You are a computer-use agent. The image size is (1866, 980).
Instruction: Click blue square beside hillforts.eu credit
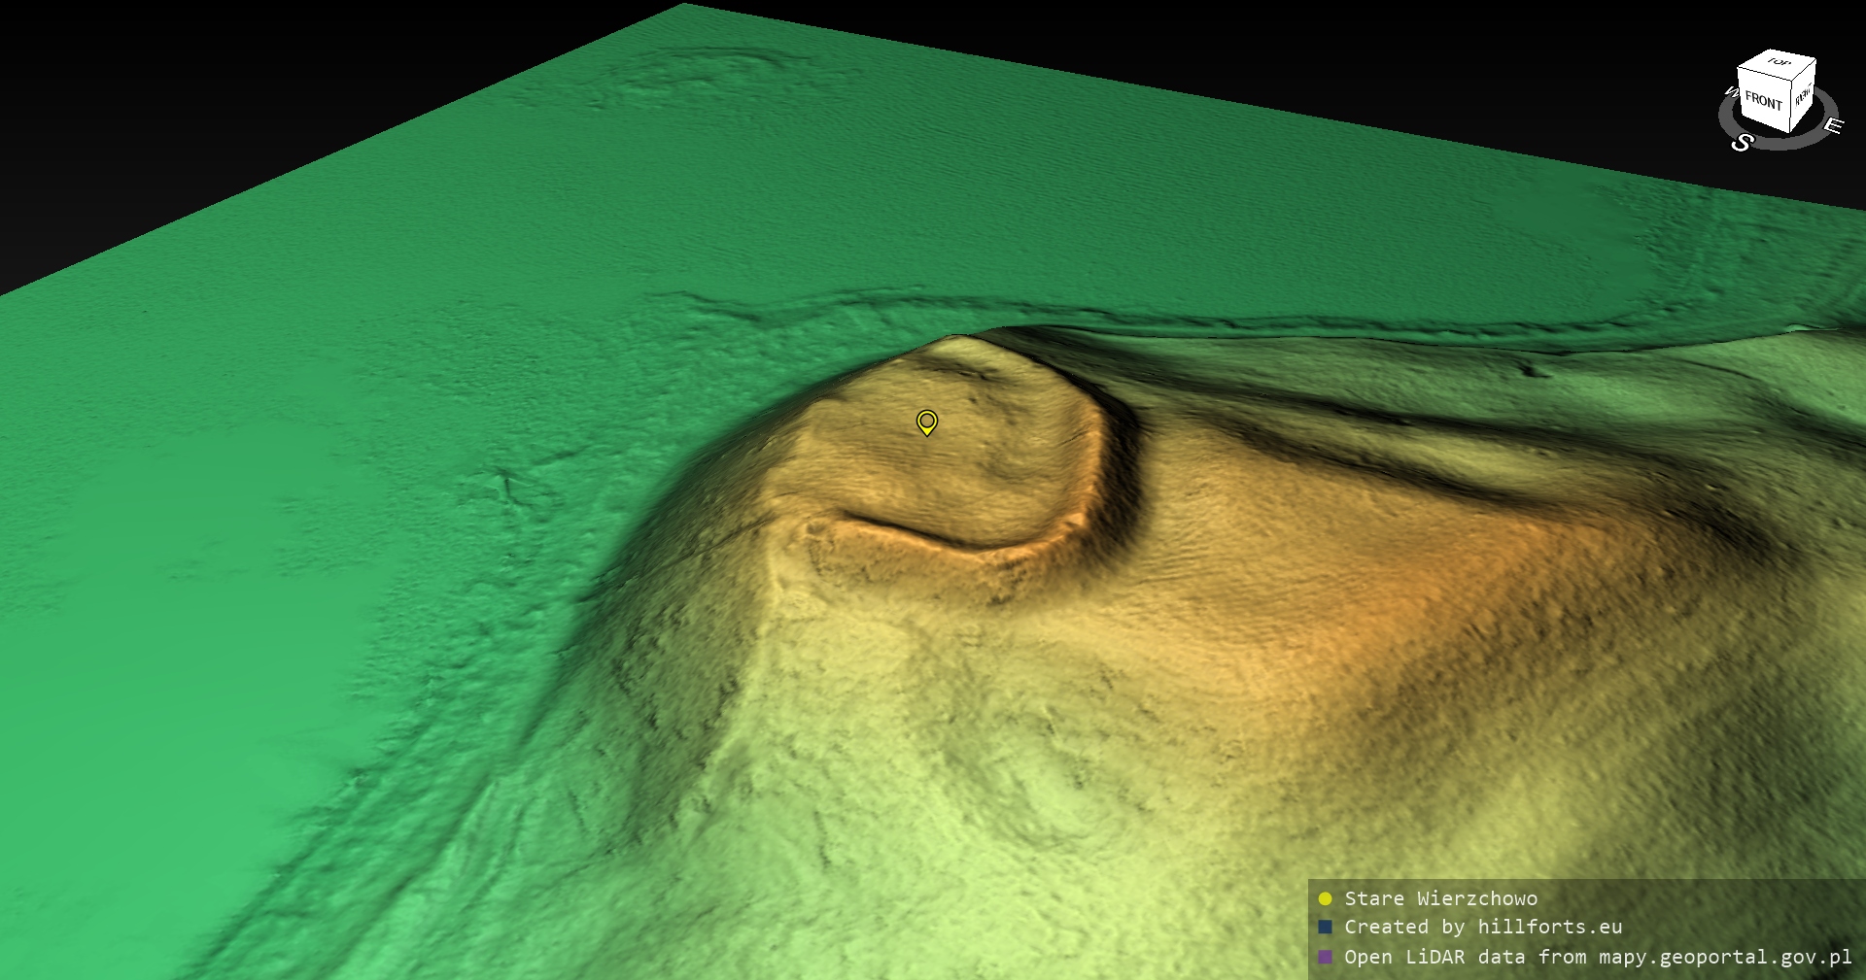(1325, 928)
